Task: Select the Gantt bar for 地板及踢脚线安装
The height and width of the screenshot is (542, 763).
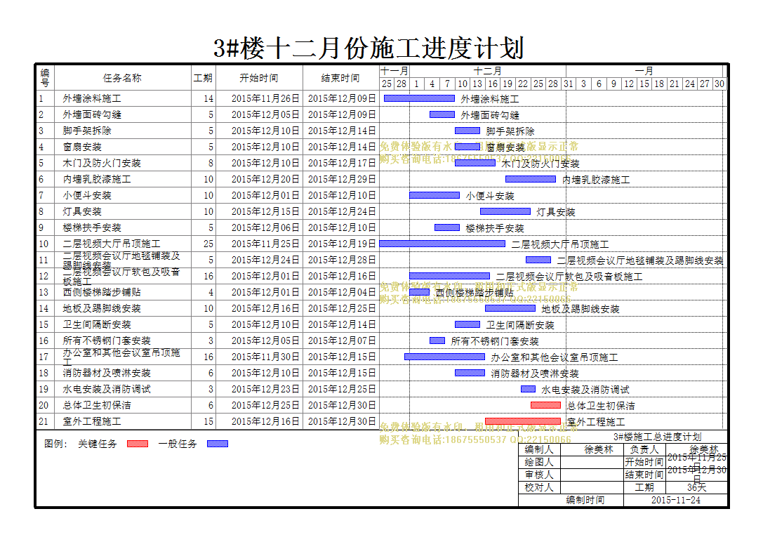Action: pyautogui.click(x=510, y=308)
